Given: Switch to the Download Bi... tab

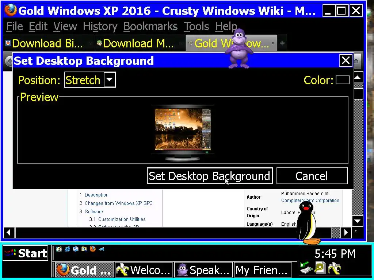Looking at the screenshot, I should [49, 43].
